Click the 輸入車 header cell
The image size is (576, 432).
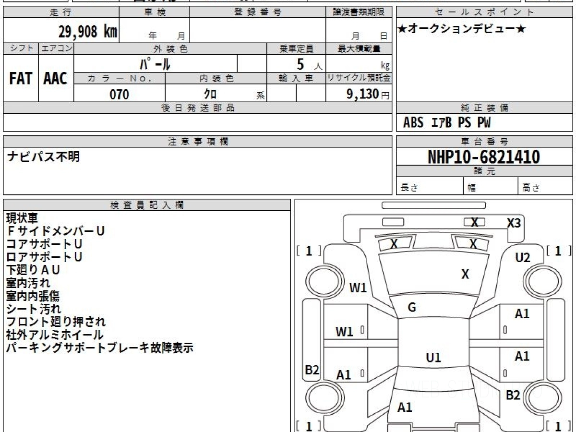[x=296, y=78]
